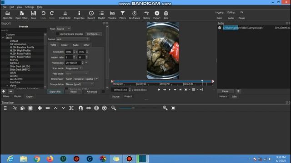Zoom timeline to fit icon
This screenshot has width=291, height=163.
pos(173,108)
